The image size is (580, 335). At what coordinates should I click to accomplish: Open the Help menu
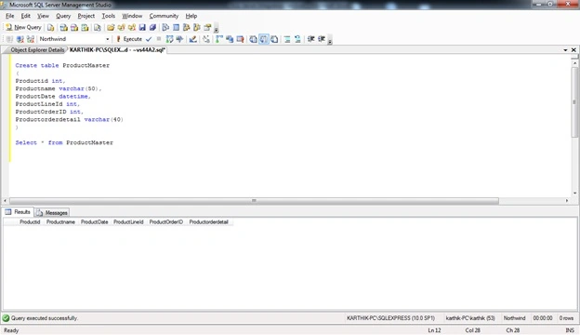[x=191, y=16]
